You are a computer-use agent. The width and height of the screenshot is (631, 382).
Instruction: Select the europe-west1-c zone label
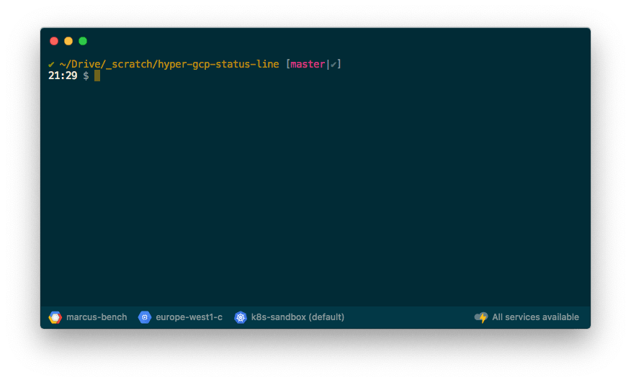[189, 317]
